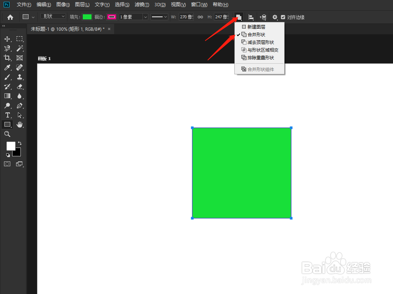Open the 3D menu
This screenshot has height=294, width=393.
click(160, 5)
